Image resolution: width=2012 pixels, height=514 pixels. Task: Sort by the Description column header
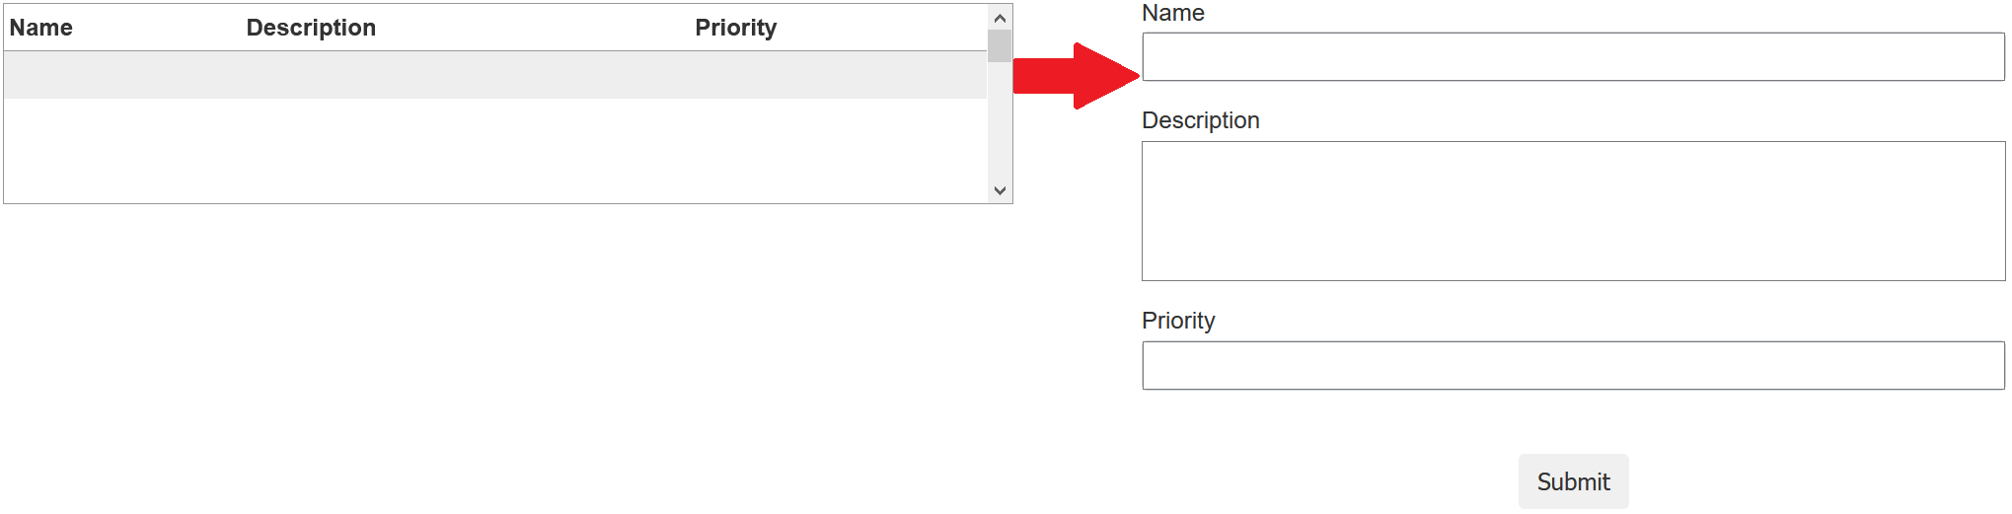(x=311, y=28)
